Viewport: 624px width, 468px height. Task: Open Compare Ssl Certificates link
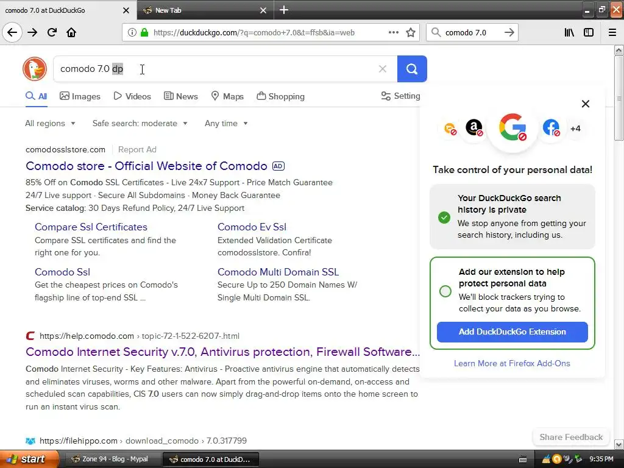(91, 227)
